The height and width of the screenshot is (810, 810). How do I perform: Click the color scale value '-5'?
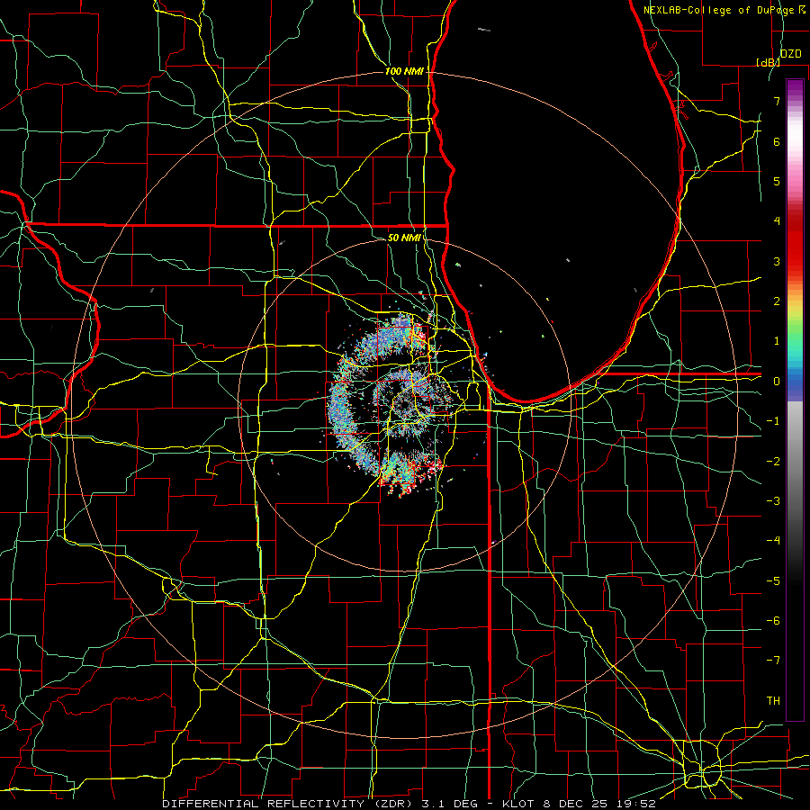(773, 581)
